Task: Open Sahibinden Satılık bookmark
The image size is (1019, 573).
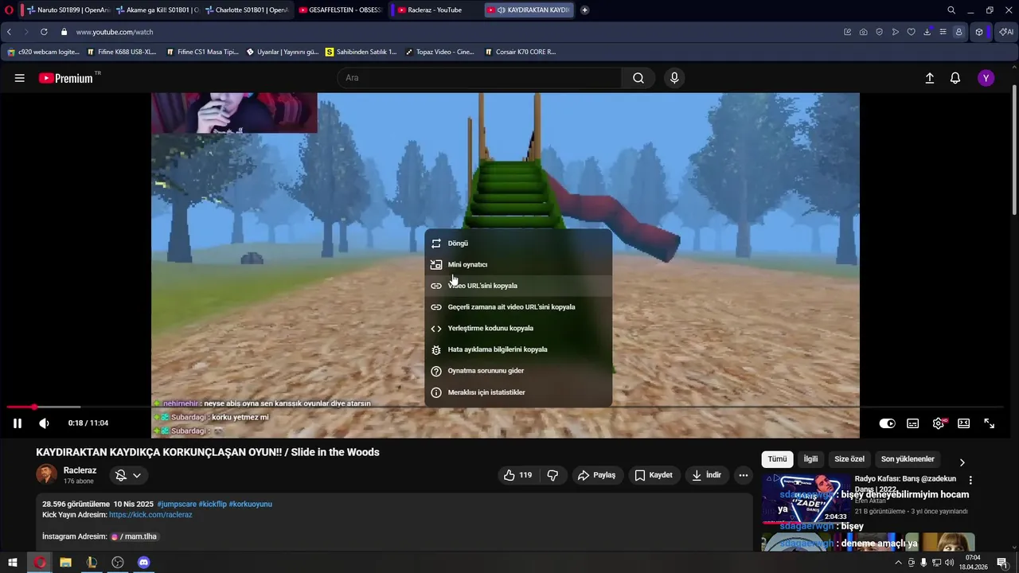Action: click(x=361, y=52)
